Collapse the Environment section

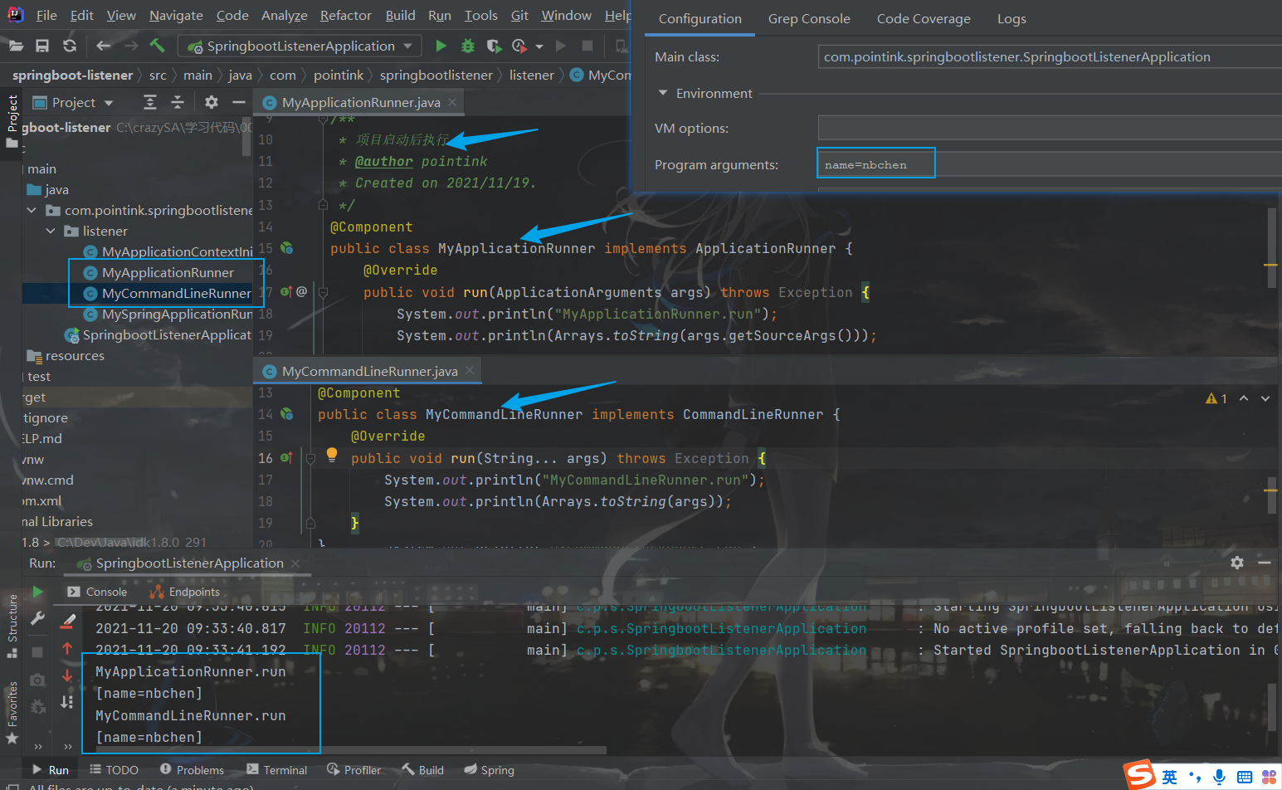pos(663,93)
